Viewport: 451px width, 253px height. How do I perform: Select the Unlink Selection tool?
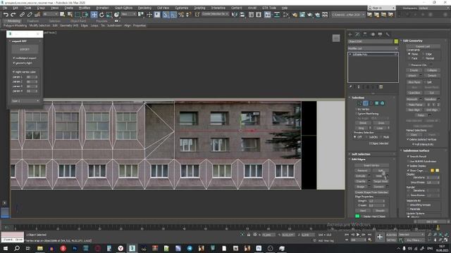[30, 14]
